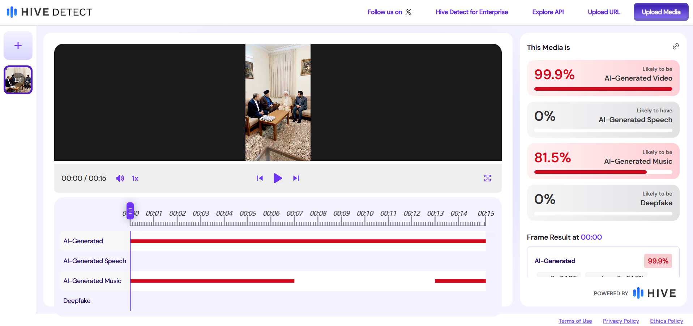Viewport: 693px width, 326px height.
Task: Open the X social icon link
Action: click(408, 12)
